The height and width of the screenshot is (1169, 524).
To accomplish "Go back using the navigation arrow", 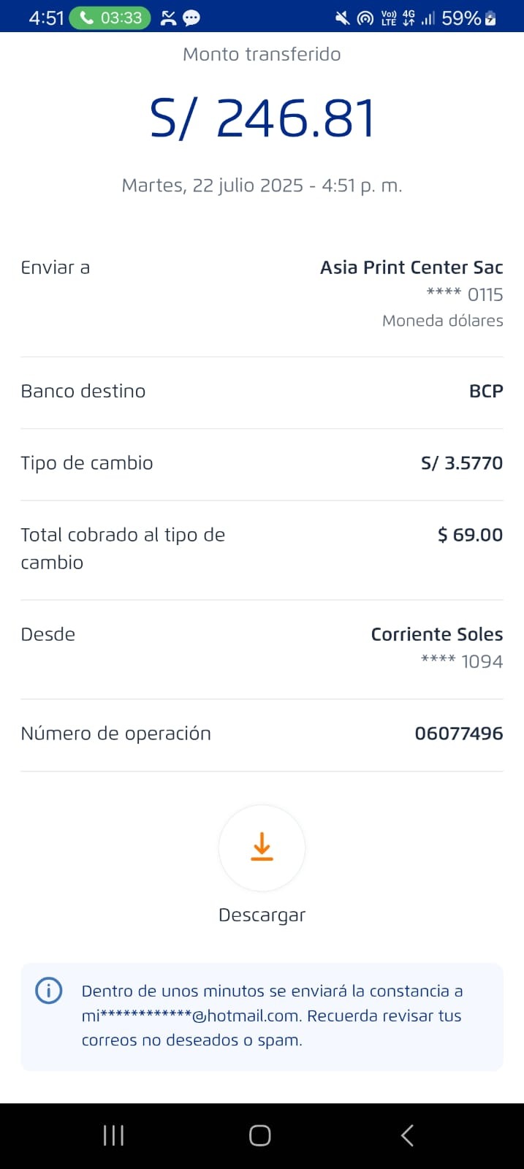I will [x=407, y=1135].
